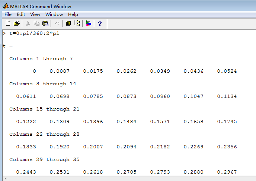Click the value 0.2880

(x=193, y=172)
